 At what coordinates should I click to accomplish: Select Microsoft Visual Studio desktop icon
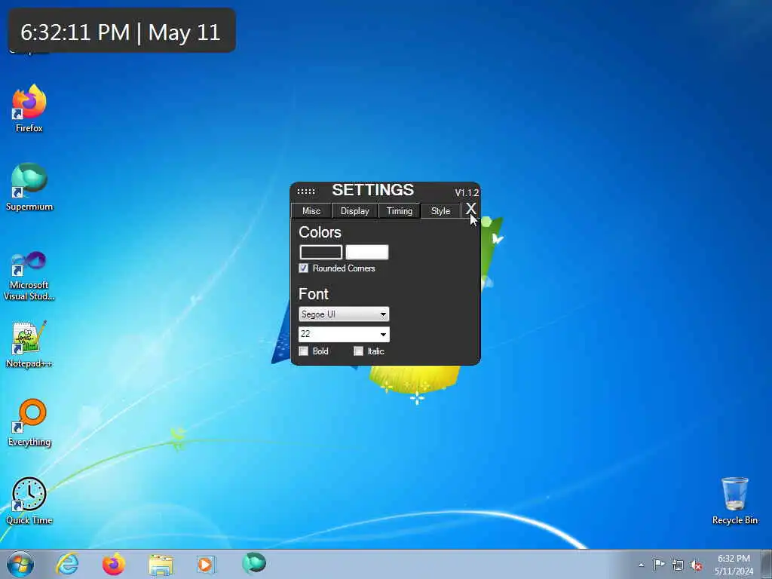pyautogui.click(x=29, y=276)
